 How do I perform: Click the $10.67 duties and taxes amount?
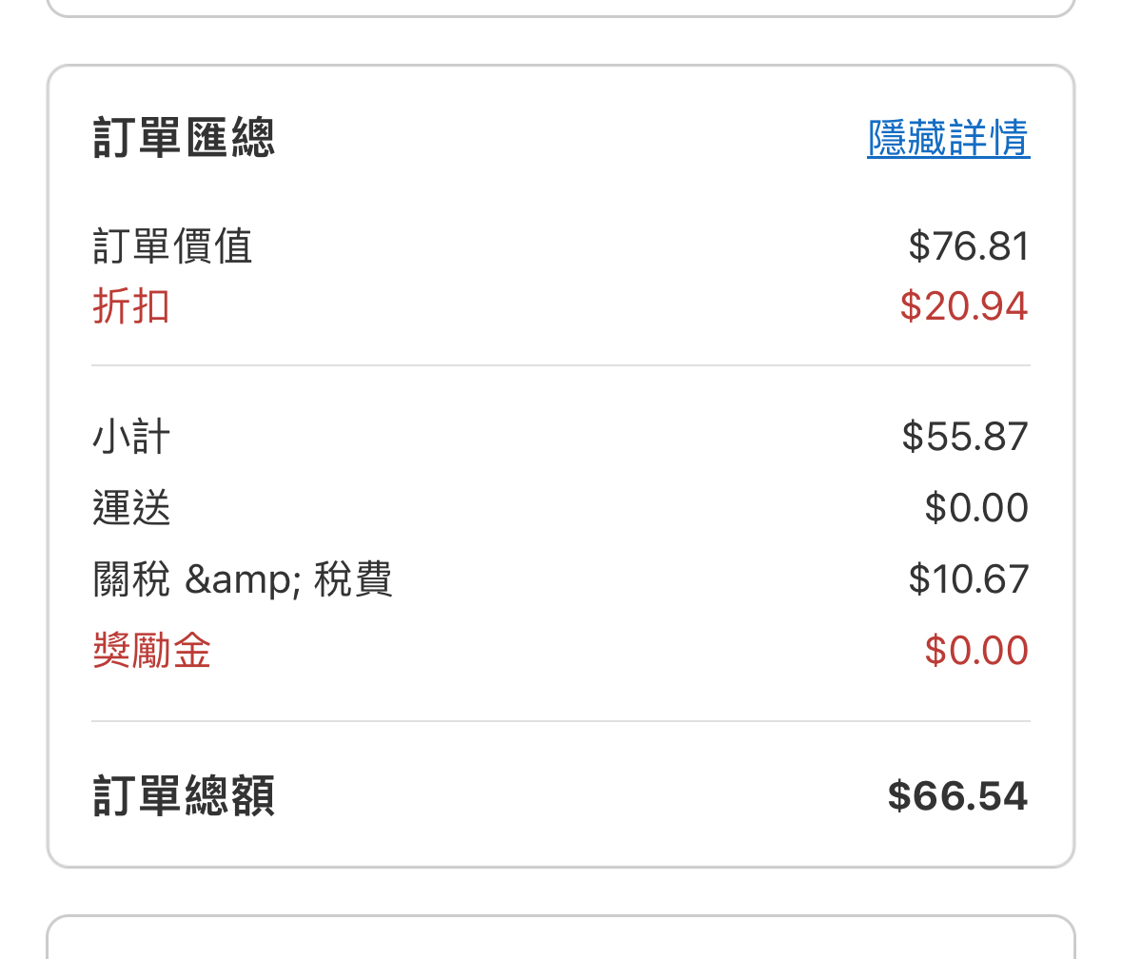tap(968, 579)
